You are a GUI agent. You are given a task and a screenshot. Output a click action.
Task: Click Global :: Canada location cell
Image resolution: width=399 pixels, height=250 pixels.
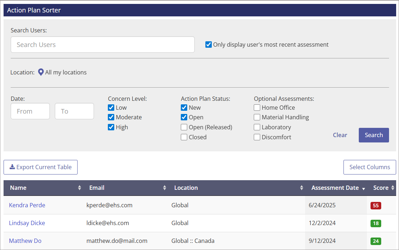coord(193,241)
